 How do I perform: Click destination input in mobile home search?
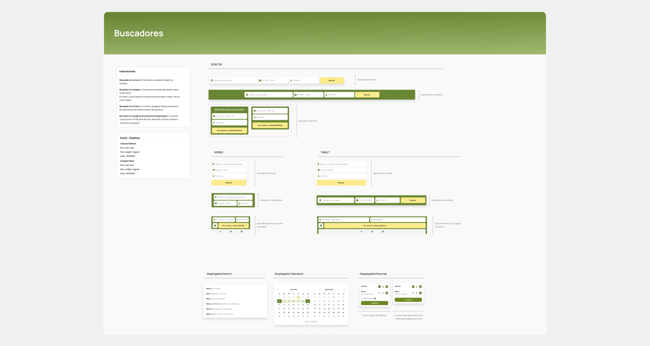(x=229, y=164)
